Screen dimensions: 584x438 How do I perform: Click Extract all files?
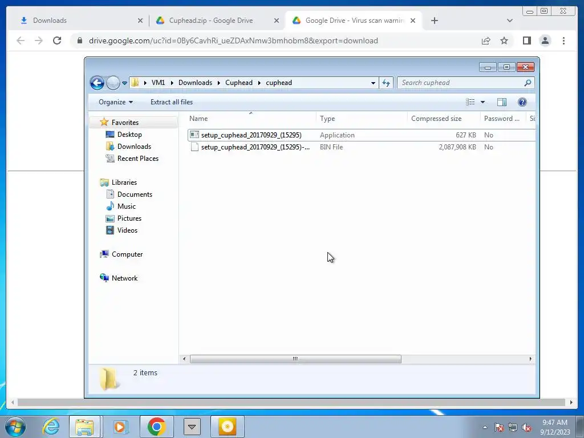(x=172, y=102)
